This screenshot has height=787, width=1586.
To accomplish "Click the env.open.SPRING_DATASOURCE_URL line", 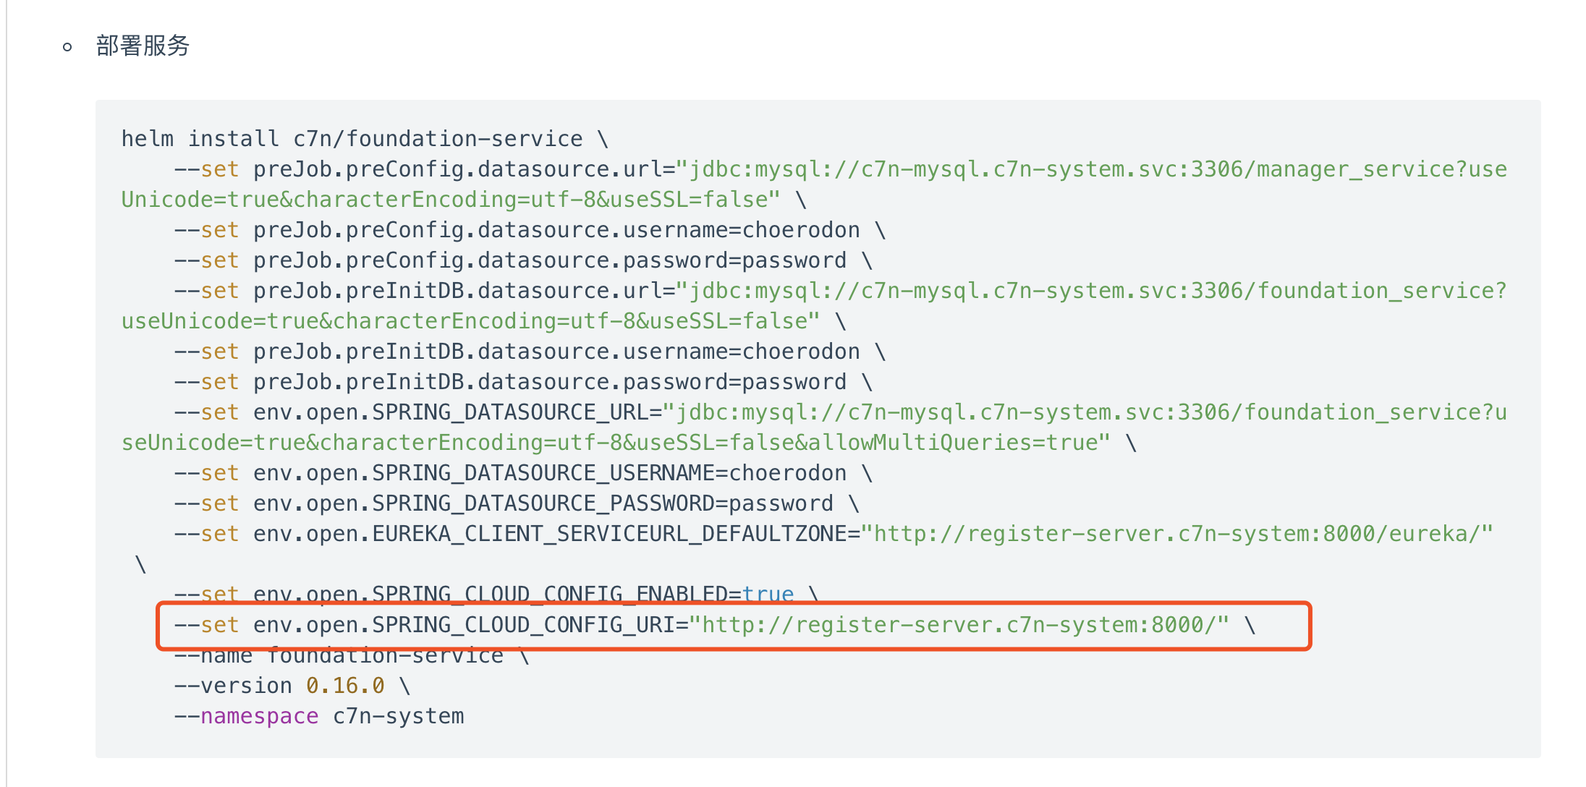I will [x=841, y=412].
